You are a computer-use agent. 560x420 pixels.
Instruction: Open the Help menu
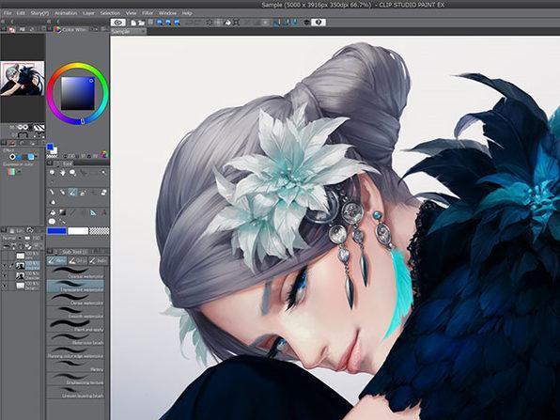coord(187,13)
